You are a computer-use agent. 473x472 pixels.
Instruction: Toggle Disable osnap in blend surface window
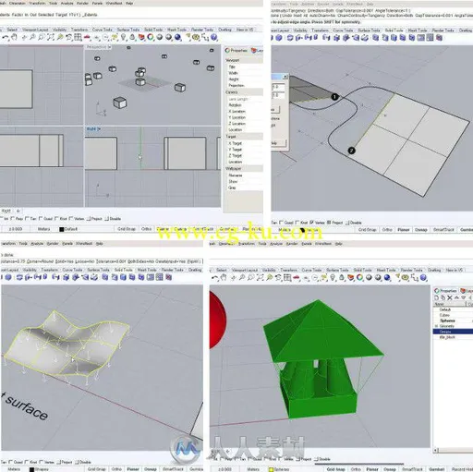354,223
